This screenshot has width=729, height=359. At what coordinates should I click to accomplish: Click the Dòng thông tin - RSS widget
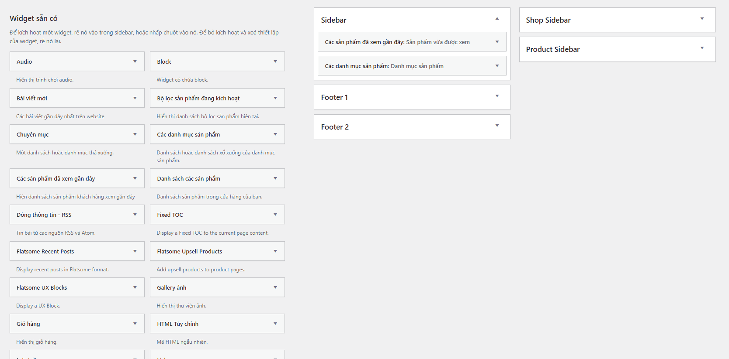click(77, 215)
